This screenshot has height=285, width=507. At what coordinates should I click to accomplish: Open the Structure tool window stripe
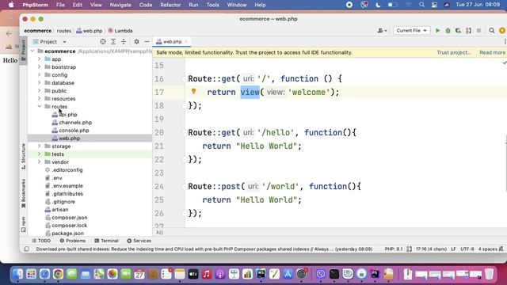click(23, 157)
